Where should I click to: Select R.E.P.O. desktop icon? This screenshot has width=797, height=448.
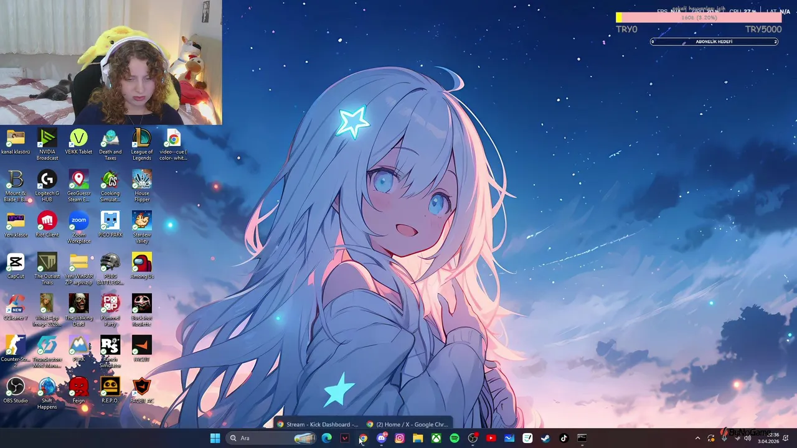pos(110,391)
